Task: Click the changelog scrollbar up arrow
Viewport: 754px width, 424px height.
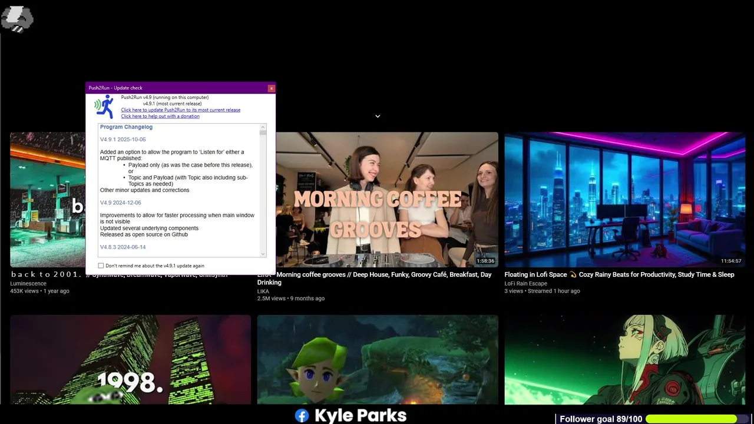Action: tap(263, 127)
